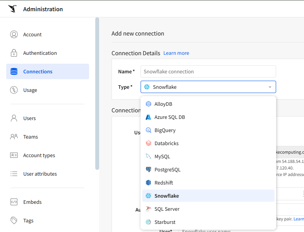Image resolution: width=304 pixels, height=232 pixels.
Task: Choose AlloyDB as connection type
Action: tap(208, 104)
